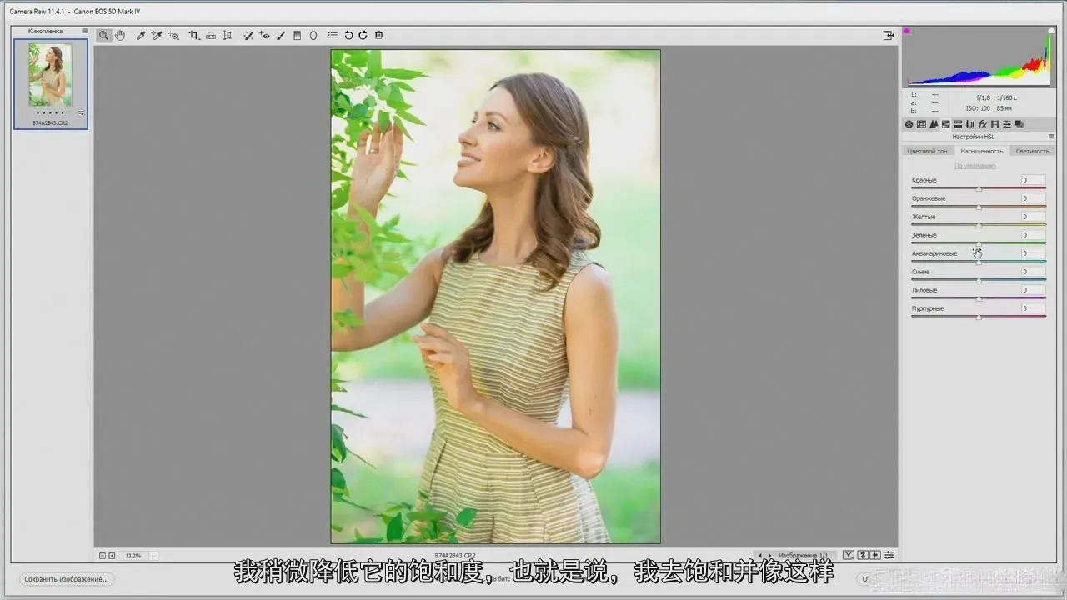Select the Crop tool

(194, 36)
